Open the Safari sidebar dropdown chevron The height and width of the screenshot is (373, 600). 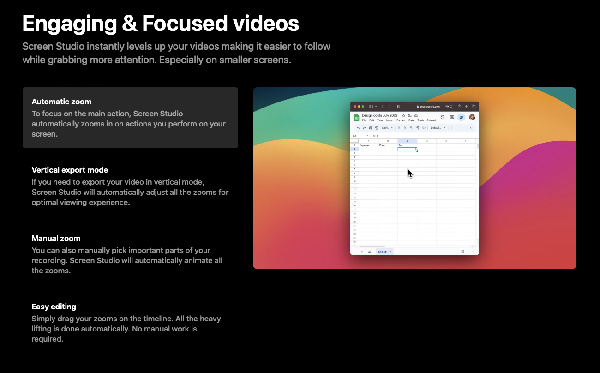[376, 106]
